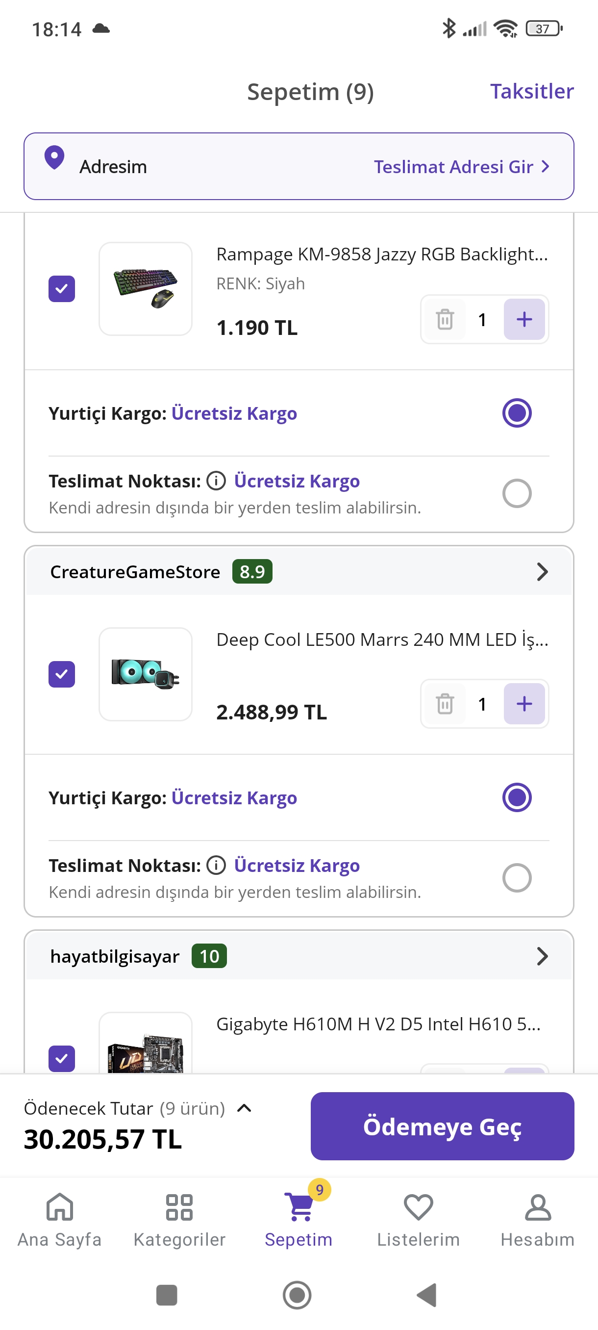The width and height of the screenshot is (598, 1330).
Task: Remove Deep Cool LE500 using trash icon
Action: click(x=445, y=703)
